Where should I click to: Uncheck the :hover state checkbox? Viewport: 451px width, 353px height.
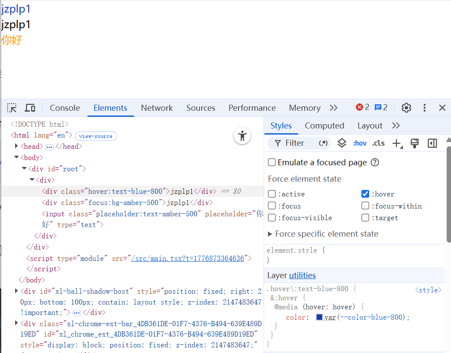click(365, 194)
